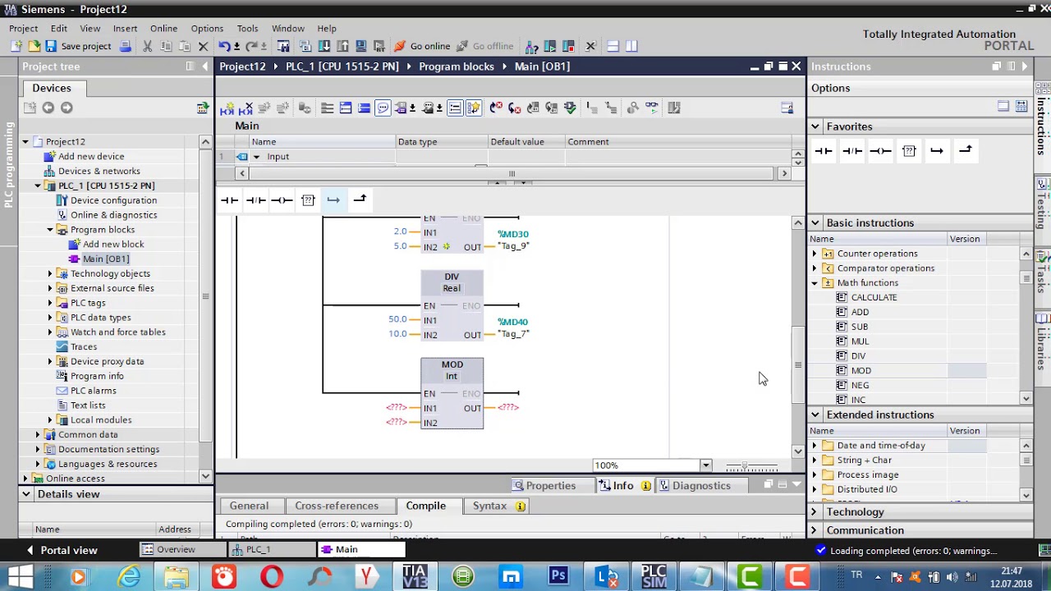The width and height of the screenshot is (1051, 591).
Task: Click the Go online toolbar button
Action: (x=421, y=46)
